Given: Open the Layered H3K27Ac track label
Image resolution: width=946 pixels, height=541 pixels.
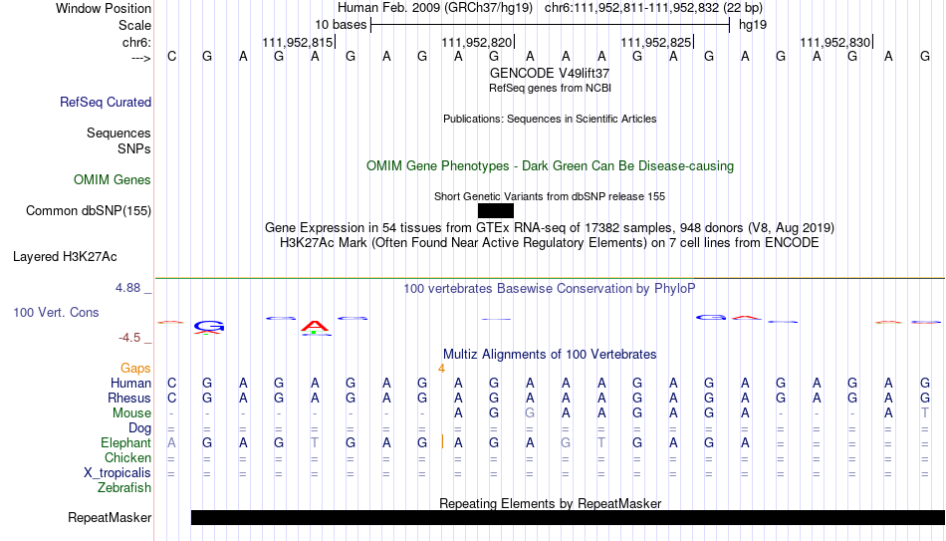Looking at the screenshot, I should (x=65, y=257).
